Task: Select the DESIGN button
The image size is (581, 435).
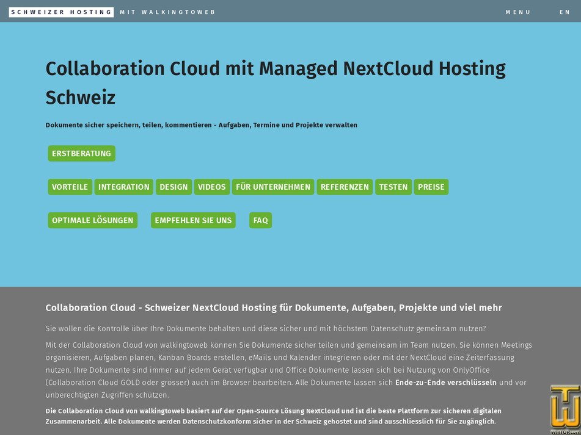Action: point(174,187)
